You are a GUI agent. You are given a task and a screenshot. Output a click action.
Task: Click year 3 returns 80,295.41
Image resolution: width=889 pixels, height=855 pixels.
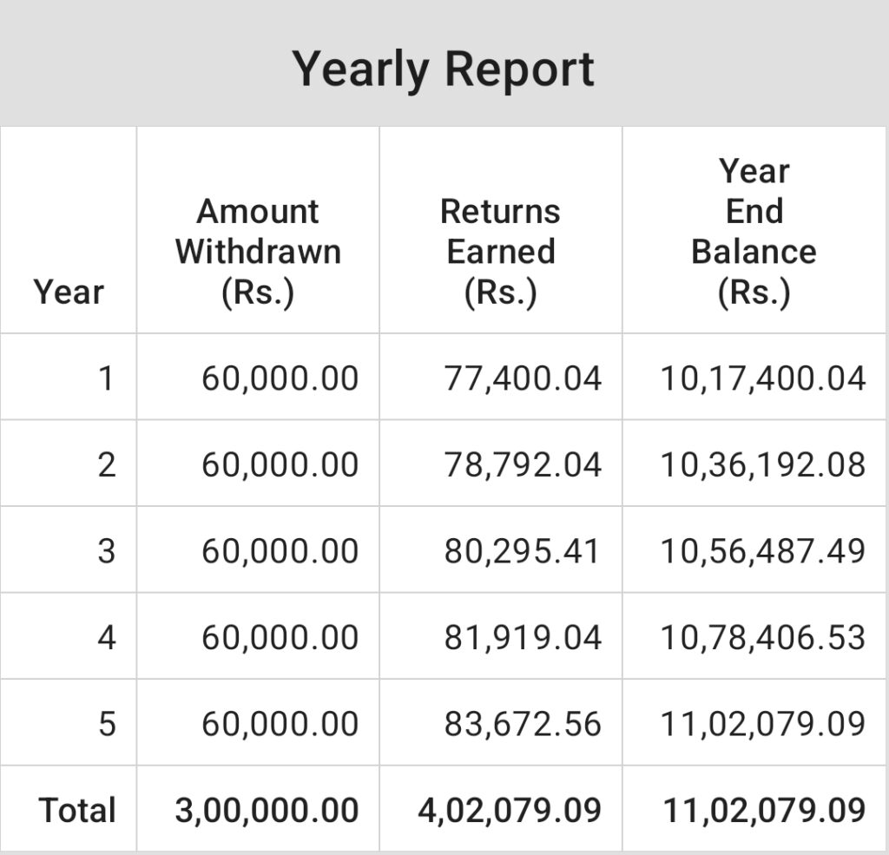click(x=523, y=550)
